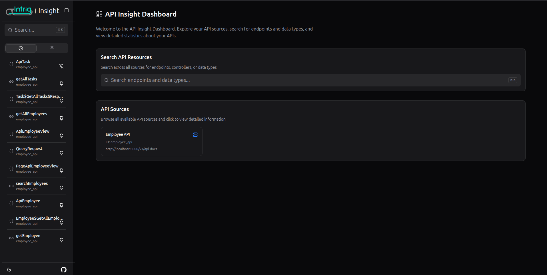Switch to the Recent items tab

21,48
